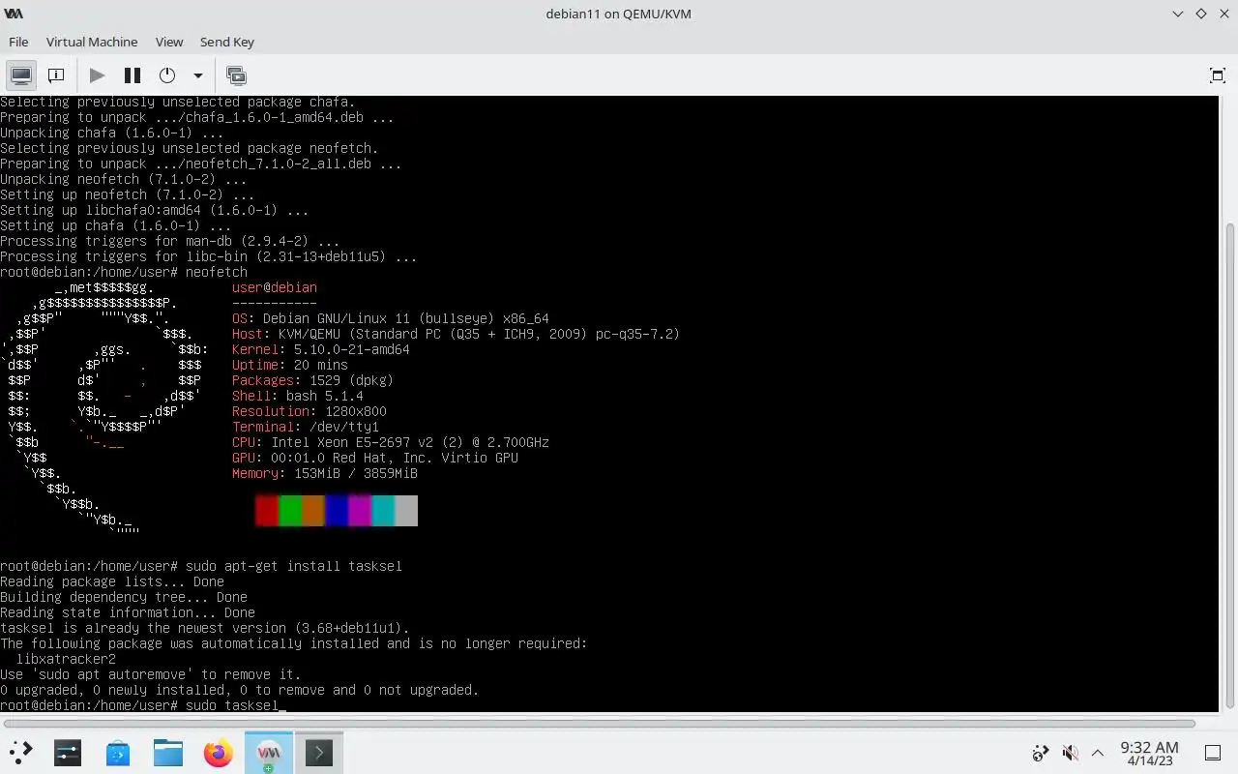Open the shutdown options dropdown arrow
Screen dimensions: 1238x774
click(197, 75)
